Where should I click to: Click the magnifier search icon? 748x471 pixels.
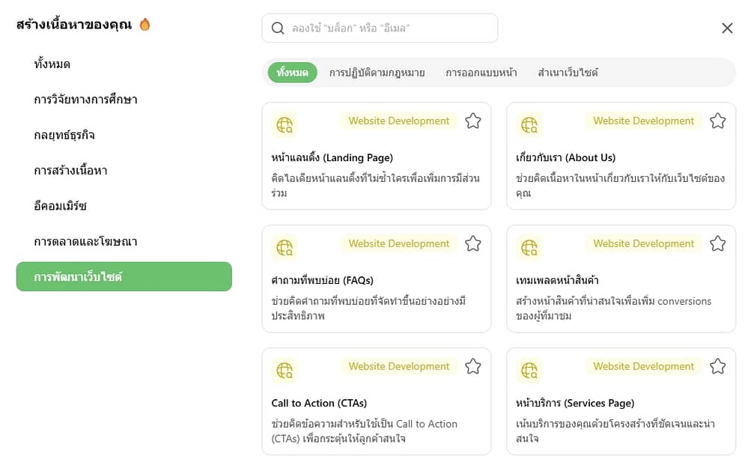[x=278, y=28]
